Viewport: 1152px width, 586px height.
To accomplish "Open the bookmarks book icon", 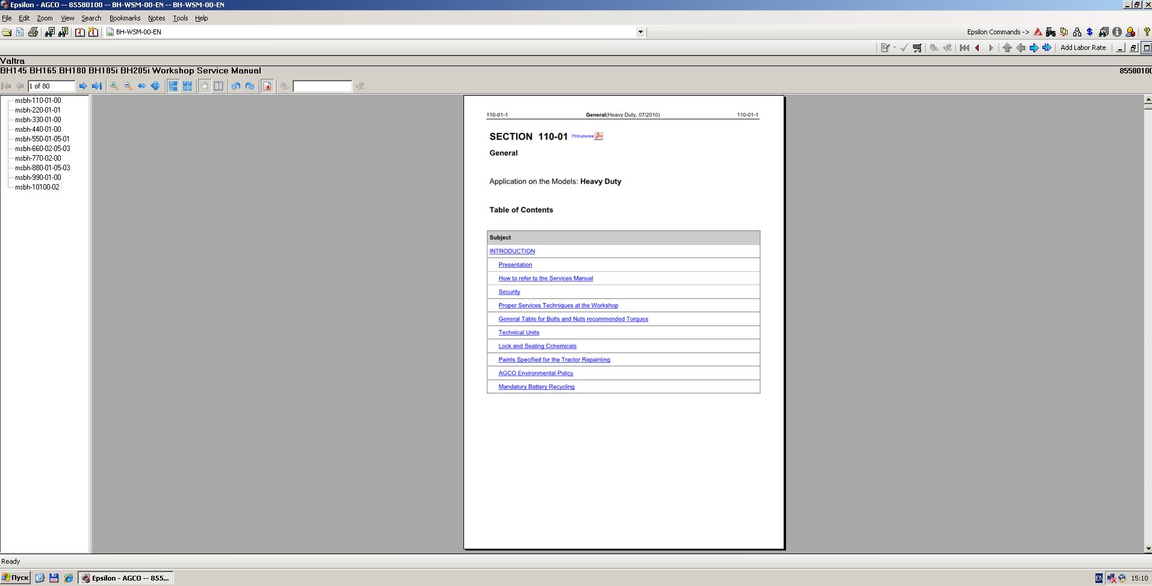I will coord(79,32).
